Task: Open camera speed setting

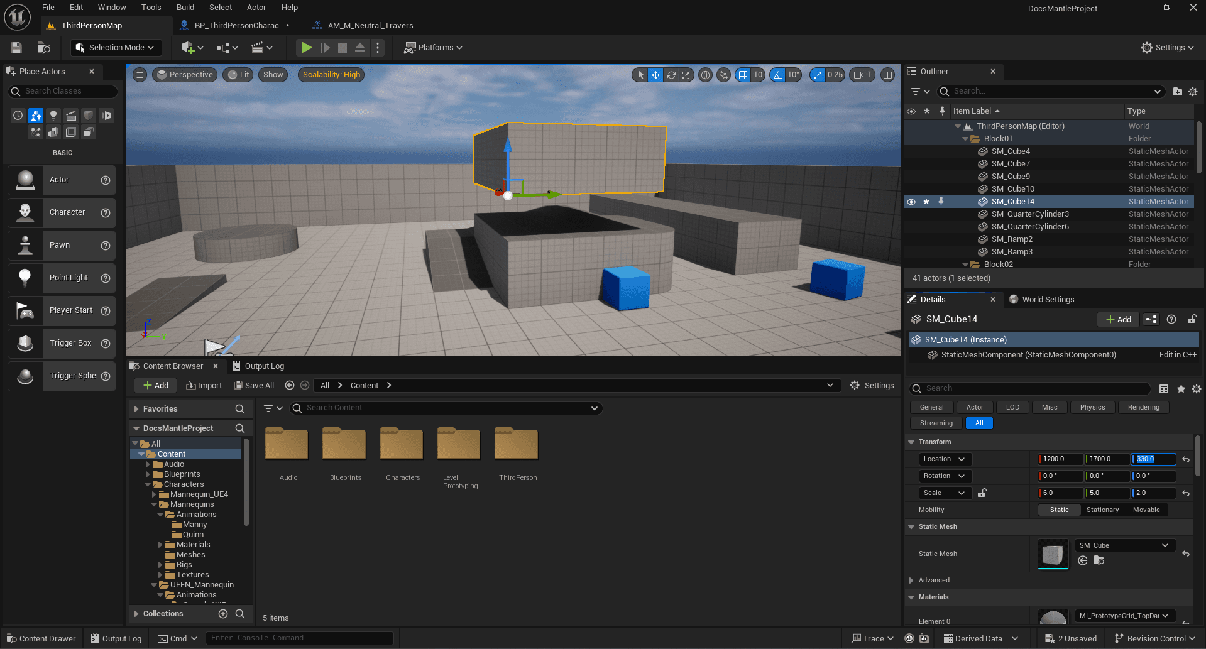Action: [x=862, y=75]
